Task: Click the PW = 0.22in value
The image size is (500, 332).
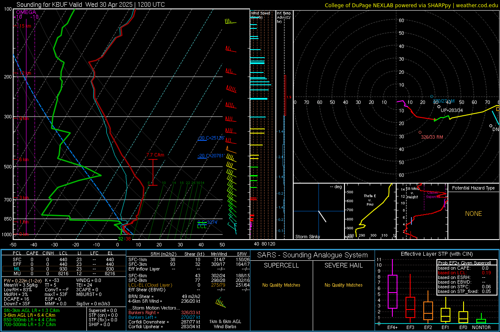Action: point(22,280)
